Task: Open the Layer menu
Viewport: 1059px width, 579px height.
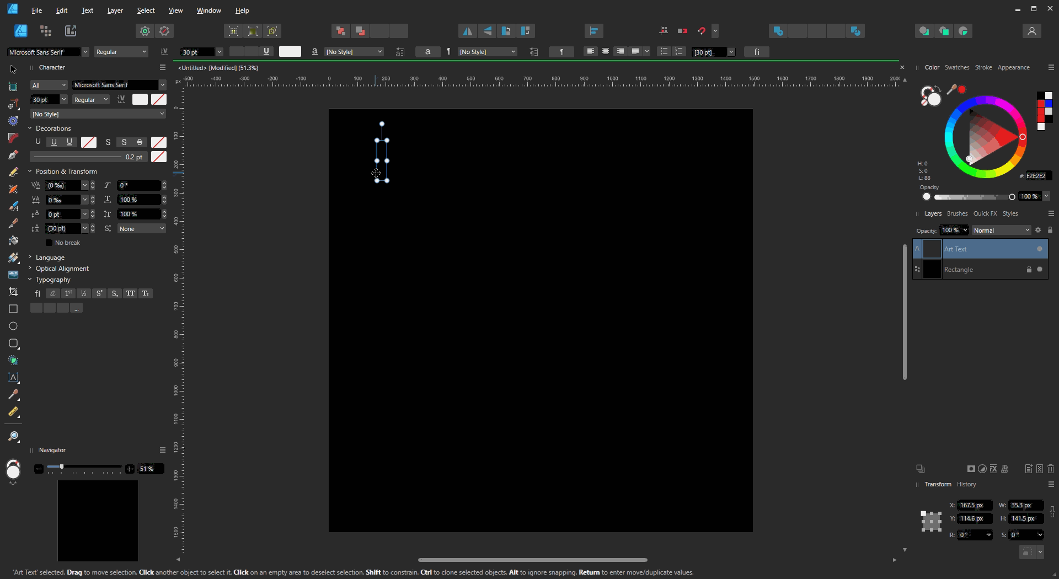Action: tap(115, 10)
